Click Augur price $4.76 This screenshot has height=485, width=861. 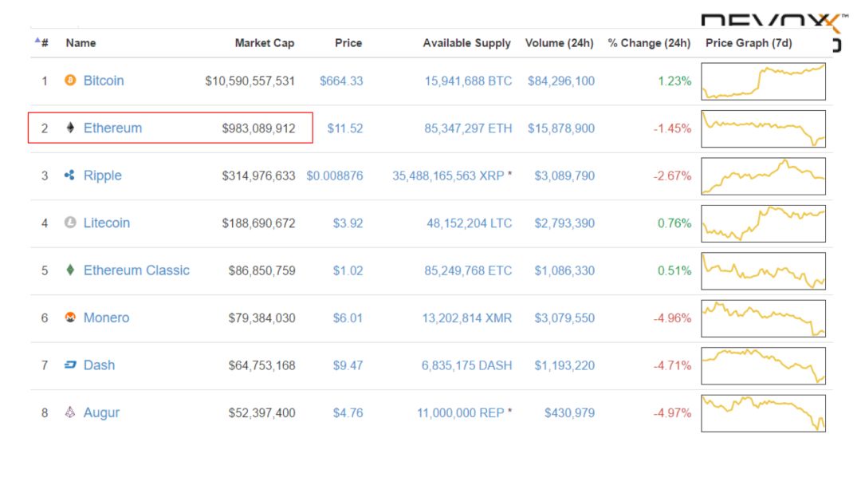point(348,413)
